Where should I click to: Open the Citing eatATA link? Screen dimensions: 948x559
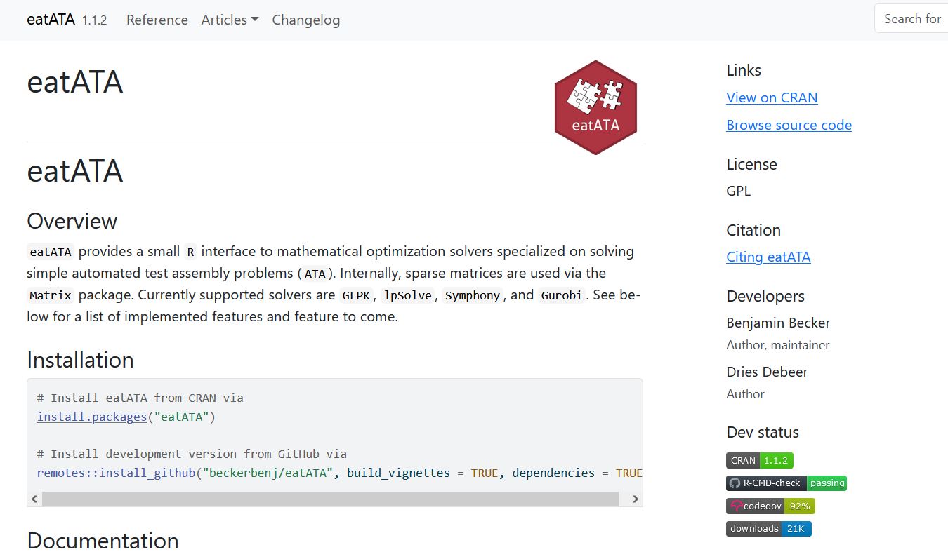point(768,257)
